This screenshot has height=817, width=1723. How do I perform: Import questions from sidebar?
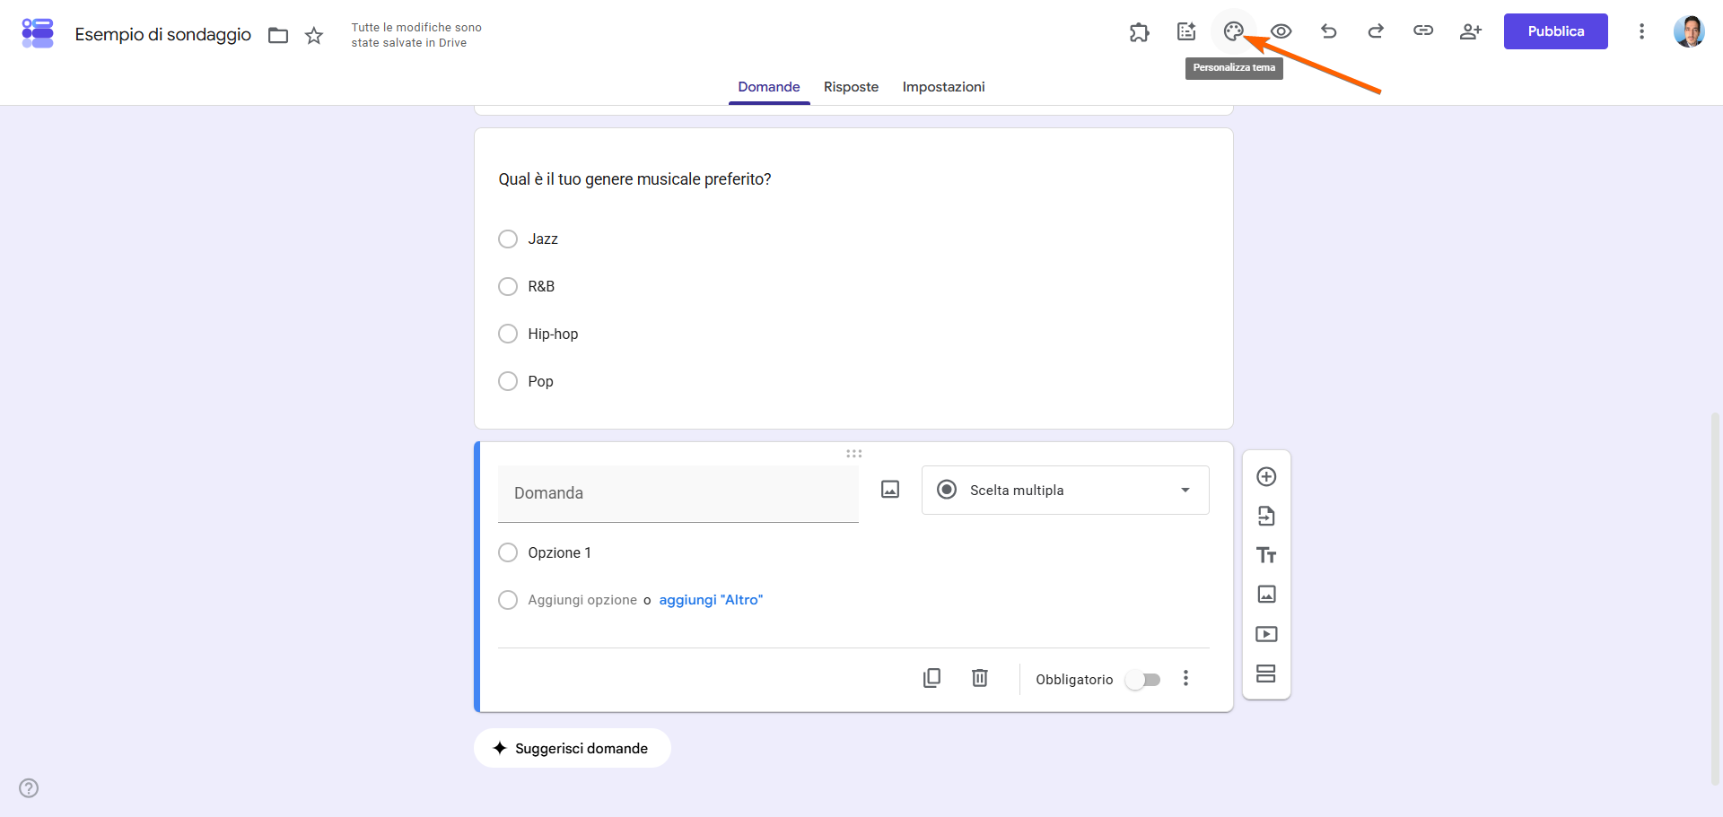pyautogui.click(x=1266, y=516)
